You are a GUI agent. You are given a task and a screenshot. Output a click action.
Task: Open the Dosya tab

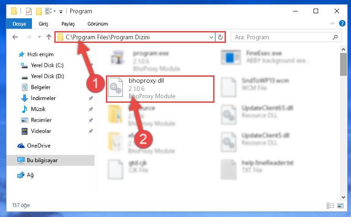click(19, 24)
